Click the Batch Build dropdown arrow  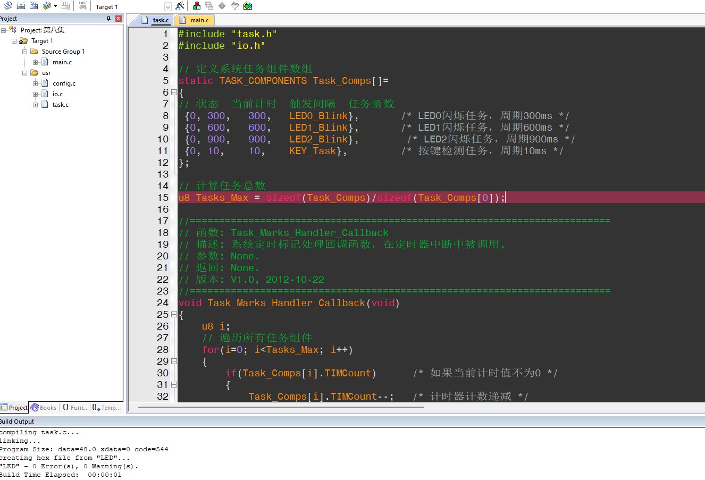[x=55, y=6]
